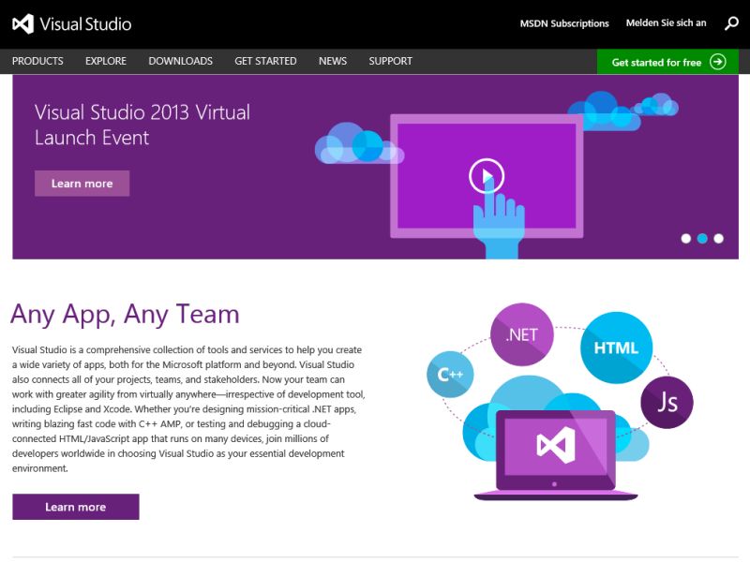
Task: Click the Visual Studio logo icon
Action: (22, 24)
